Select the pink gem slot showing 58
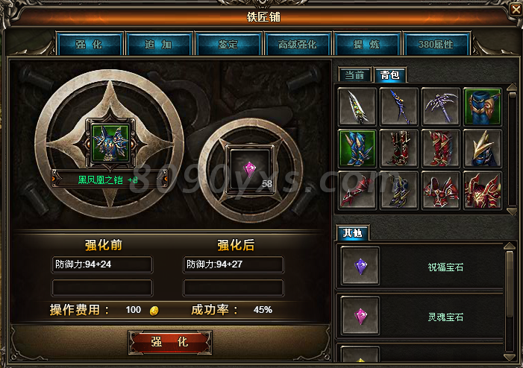This screenshot has width=523, height=368. 251,170
